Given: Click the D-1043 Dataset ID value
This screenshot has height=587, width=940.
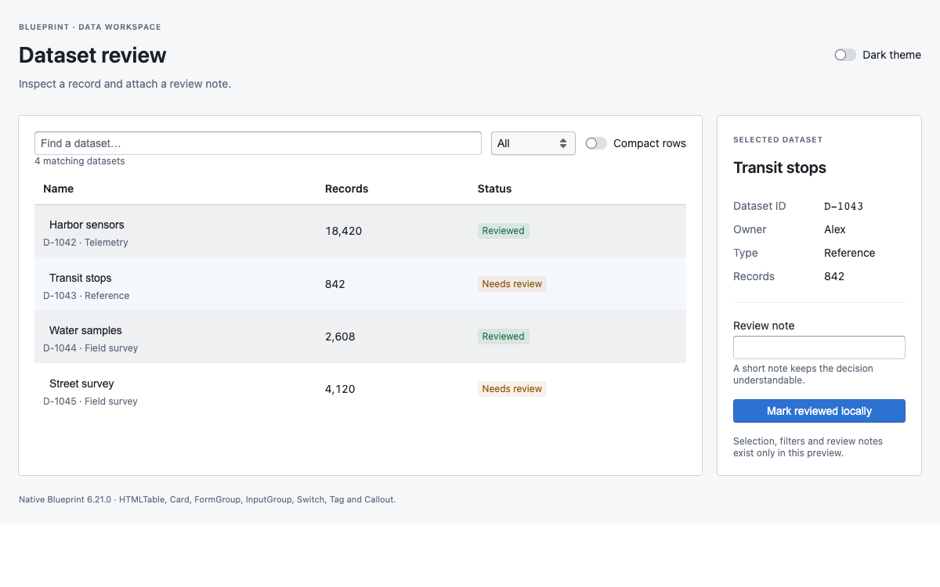Looking at the screenshot, I should pyautogui.click(x=844, y=207).
